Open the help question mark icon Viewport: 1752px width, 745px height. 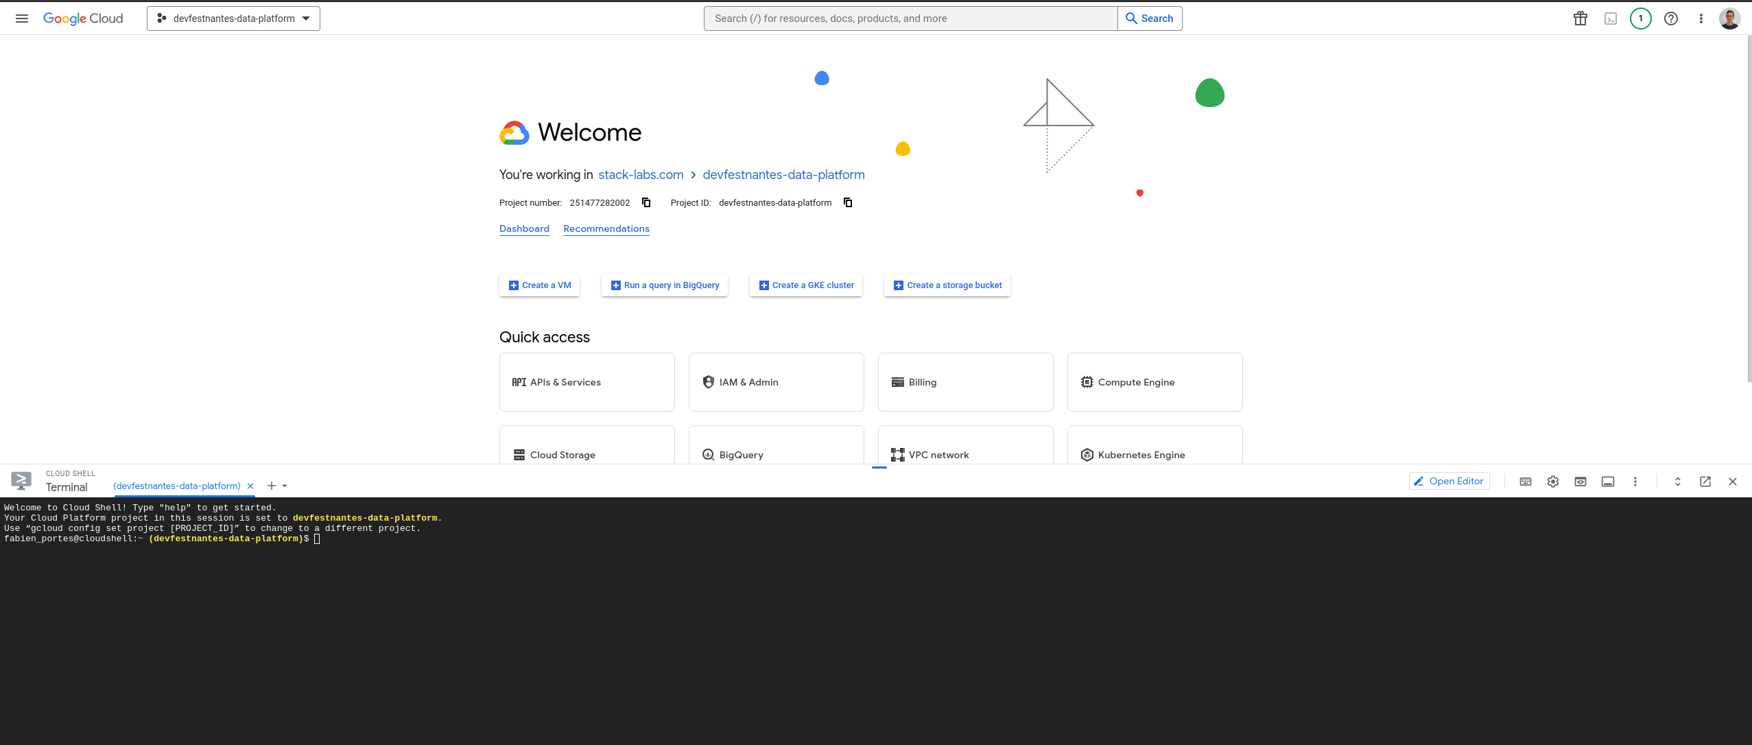coord(1671,19)
